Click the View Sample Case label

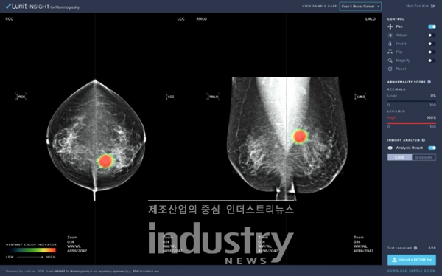(320, 6)
